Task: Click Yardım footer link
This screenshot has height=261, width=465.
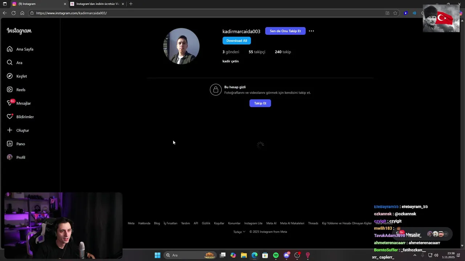Action: (186, 223)
